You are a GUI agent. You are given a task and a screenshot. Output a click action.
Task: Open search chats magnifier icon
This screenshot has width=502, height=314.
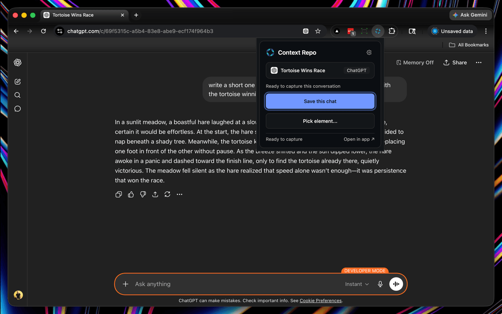pos(18,95)
